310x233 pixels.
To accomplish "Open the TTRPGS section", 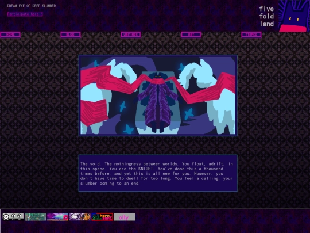I will 251,35.
